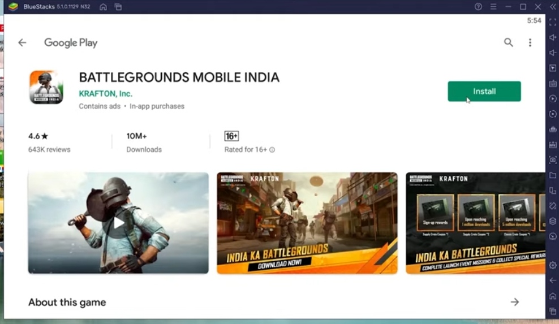Open BlueStacks help question mark icon
This screenshot has width=559, height=324.
tap(478, 7)
